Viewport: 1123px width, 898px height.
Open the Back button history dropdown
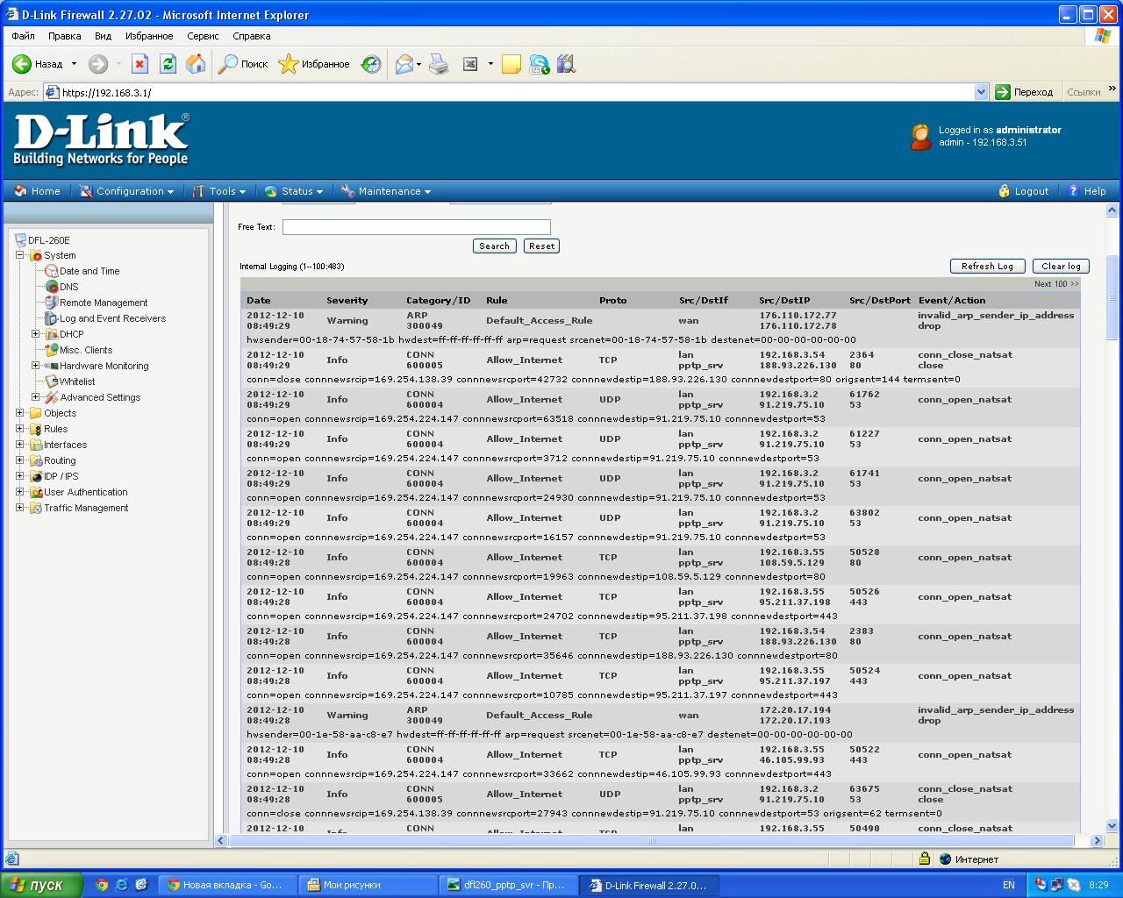[74, 64]
